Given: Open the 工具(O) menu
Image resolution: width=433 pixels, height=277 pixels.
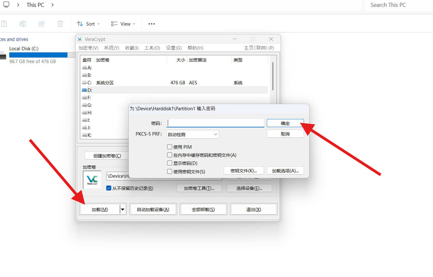Looking at the screenshot, I should 152,48.
